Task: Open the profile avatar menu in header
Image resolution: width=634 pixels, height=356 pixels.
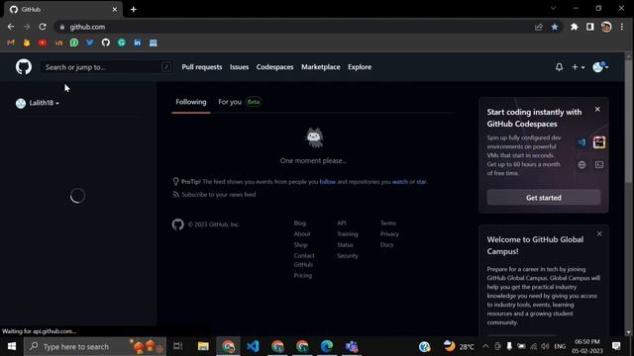Action: pos(600,67)
